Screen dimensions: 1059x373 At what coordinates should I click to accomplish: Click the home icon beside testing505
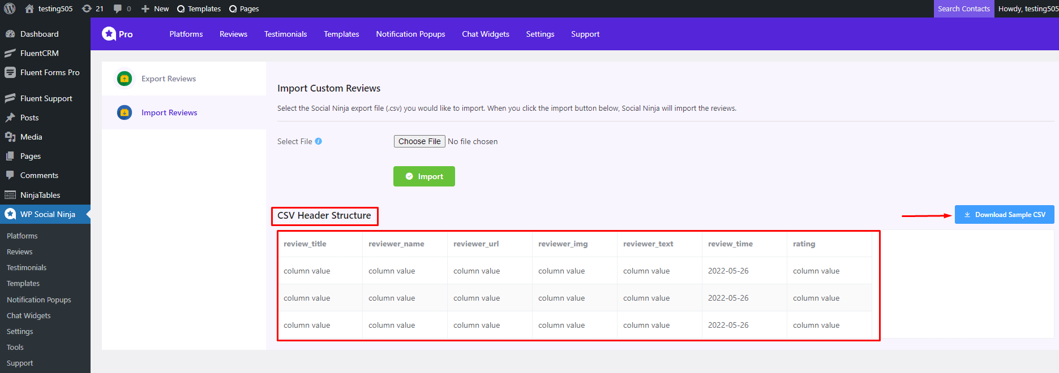(x=29, y=8)
